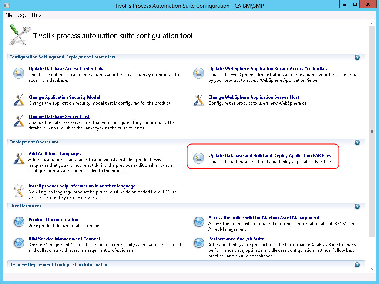Click the globe icon beside Performance Analysis Suite
379x284 pixels.
click(x=199, y=243)
